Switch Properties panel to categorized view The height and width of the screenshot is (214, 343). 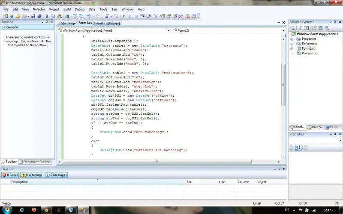point(292,148)
